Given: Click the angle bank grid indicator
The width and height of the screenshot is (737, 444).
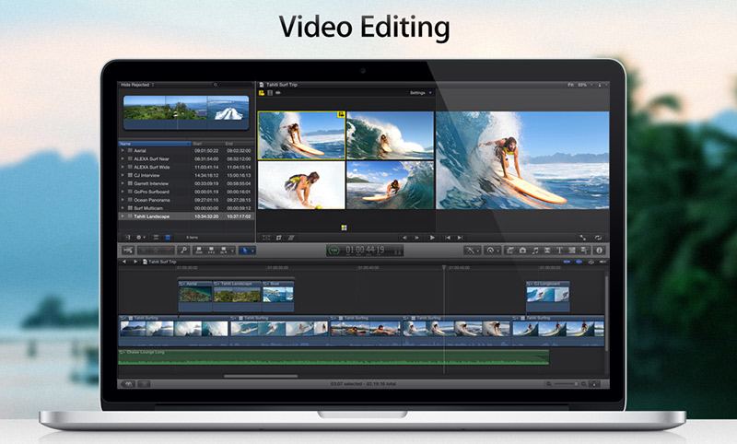Looking at the screenshot, I should pyautogui.click(x=344, y=228).
